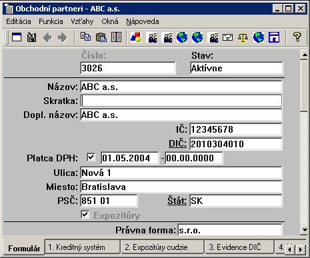Go to previous record with left arrow
Image resolution: width=310 pixels, height=258 pixels.
click(47, 37)
